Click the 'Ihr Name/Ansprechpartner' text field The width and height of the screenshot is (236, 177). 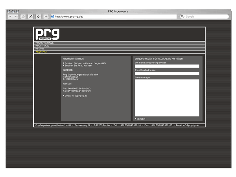(x=167, y=66)
